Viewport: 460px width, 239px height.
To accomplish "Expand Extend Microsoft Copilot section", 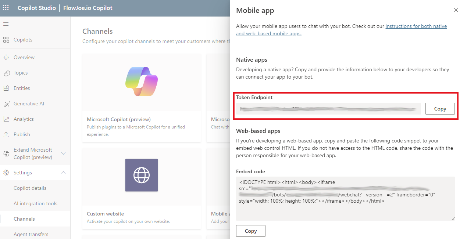I will 63,153.
